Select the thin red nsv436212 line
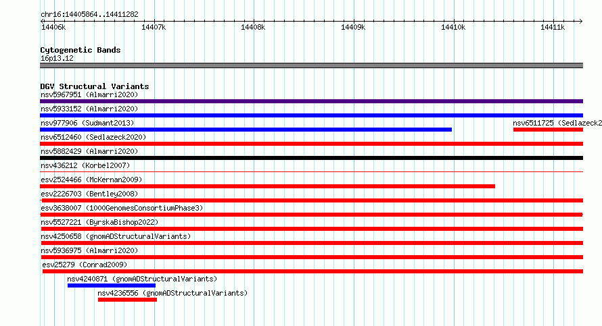602x326 pixels. [311, 172]
